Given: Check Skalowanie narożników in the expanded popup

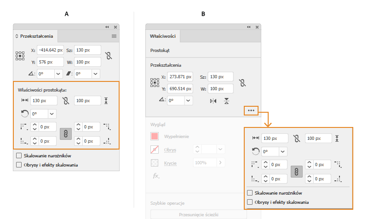Looking at the screenshot, I should (x=250, y=193).
